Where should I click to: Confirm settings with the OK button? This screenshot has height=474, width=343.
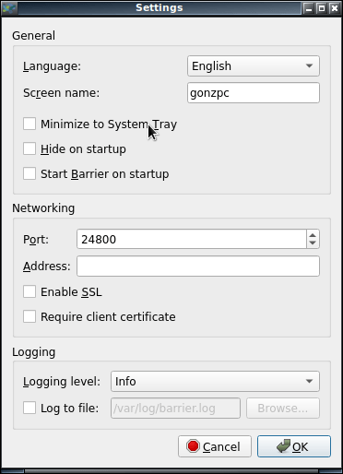coord(294,446)
